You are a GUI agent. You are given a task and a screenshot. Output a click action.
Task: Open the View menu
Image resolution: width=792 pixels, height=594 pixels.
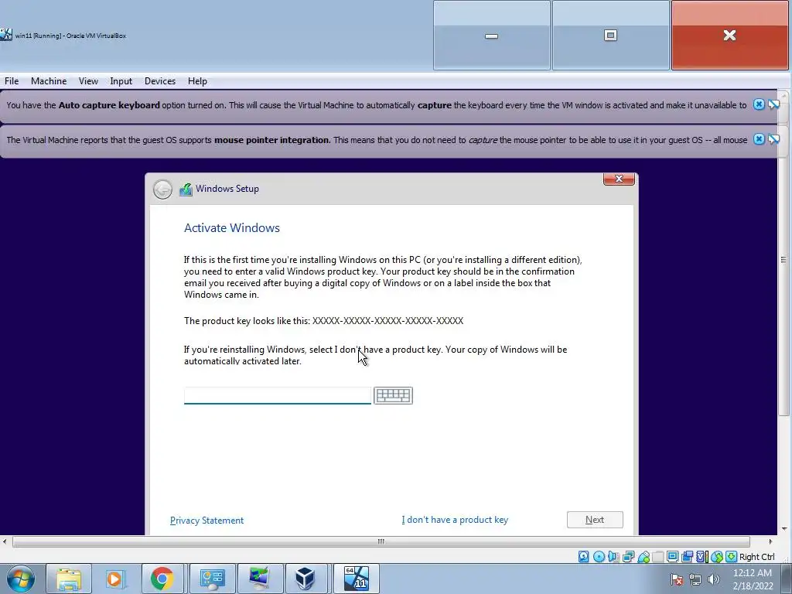click(x=88, y=80)
